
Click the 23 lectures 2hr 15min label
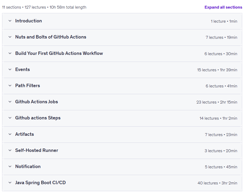[217, 102]
